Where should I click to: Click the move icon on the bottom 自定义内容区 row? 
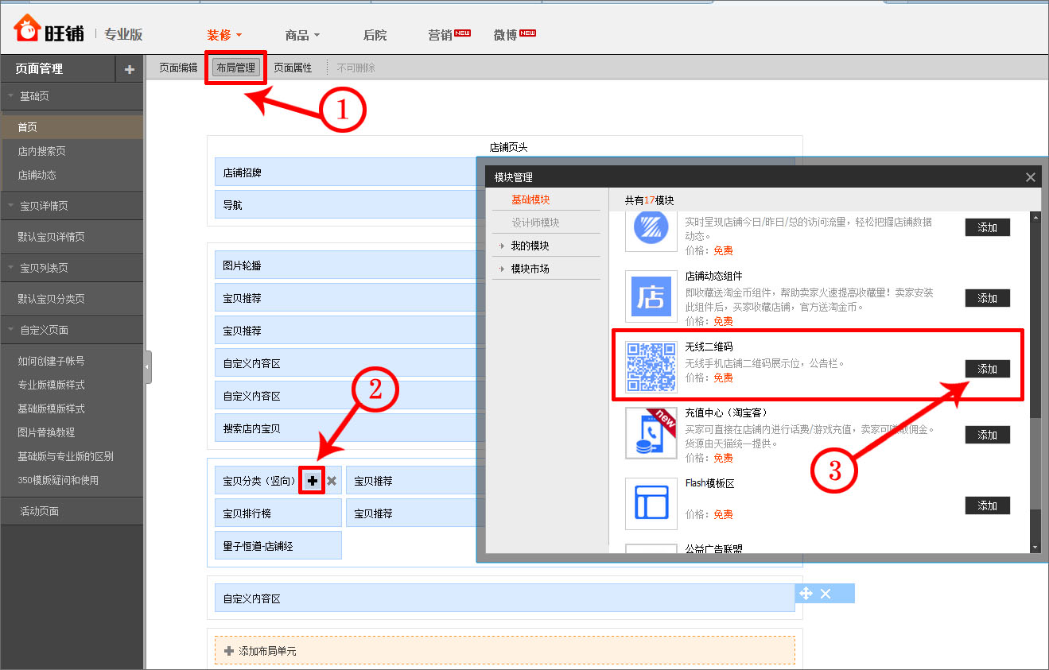pyautogui.click(x=806, y=593)
